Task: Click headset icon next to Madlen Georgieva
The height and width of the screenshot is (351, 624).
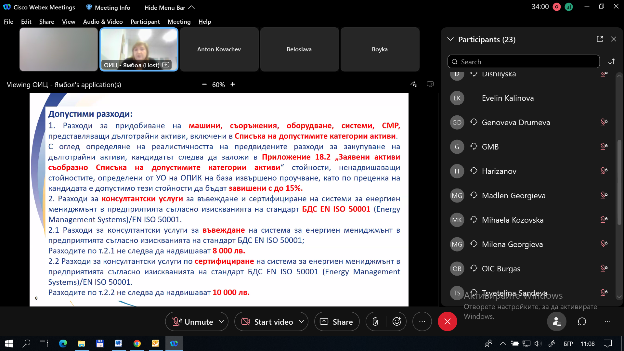Action: [x=474, y=195]
